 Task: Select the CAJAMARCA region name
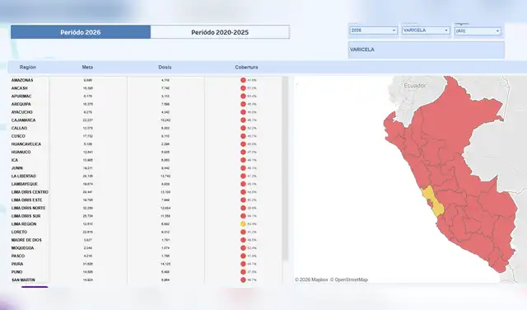pyautogui.click(x=23, y=120)
